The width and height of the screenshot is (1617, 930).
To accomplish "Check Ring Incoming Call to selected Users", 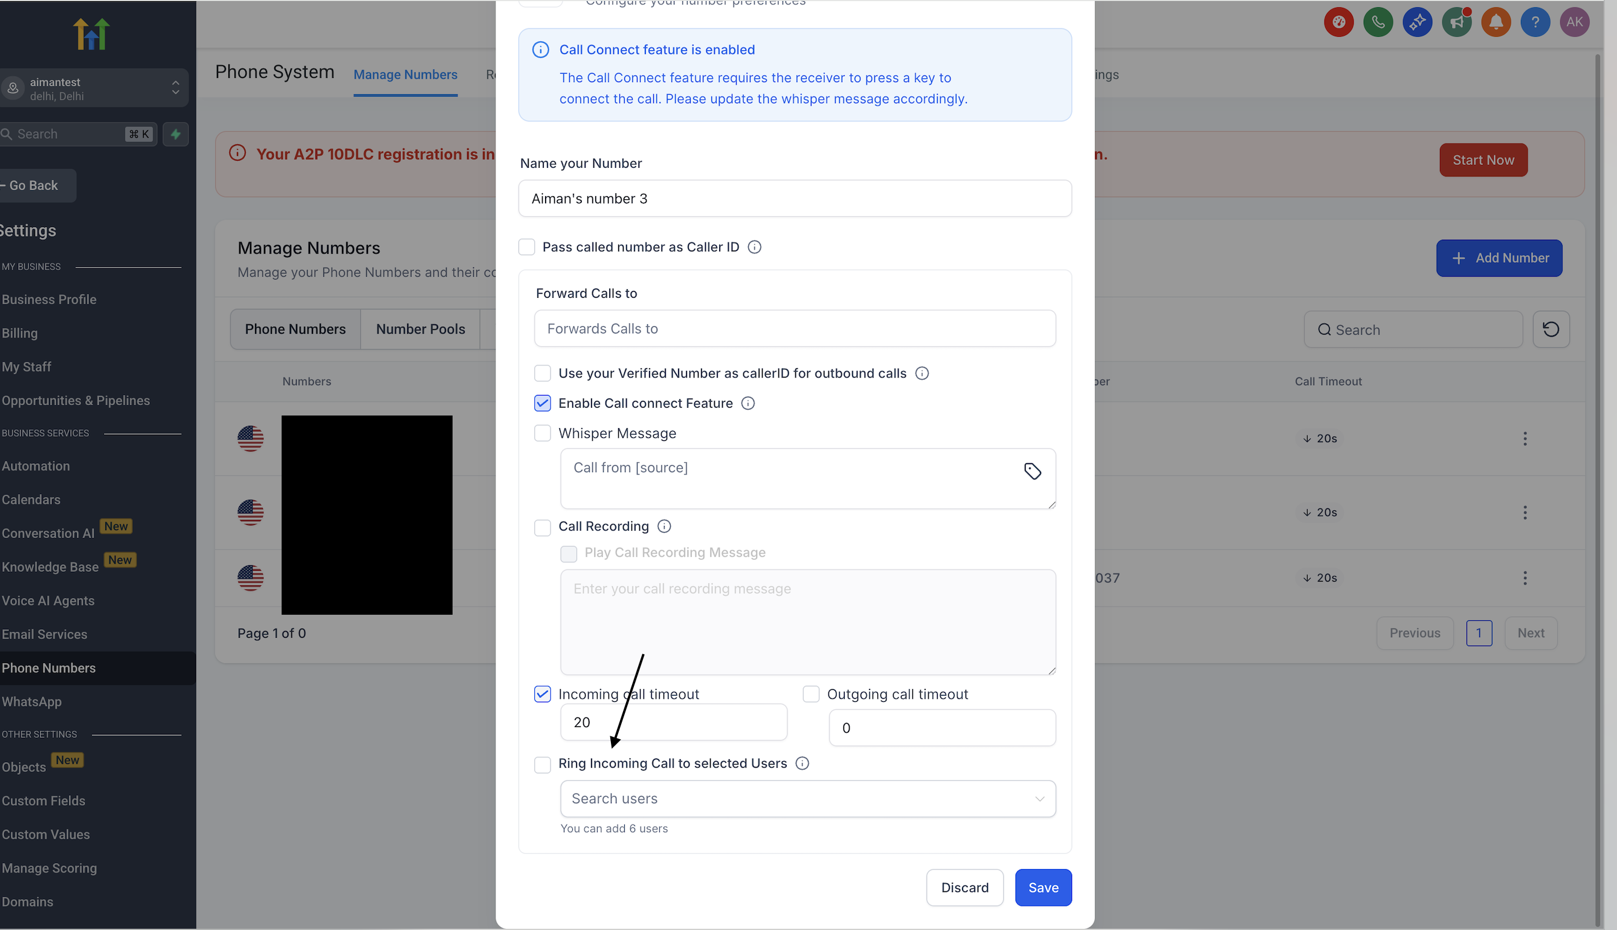I will point(543,764).
